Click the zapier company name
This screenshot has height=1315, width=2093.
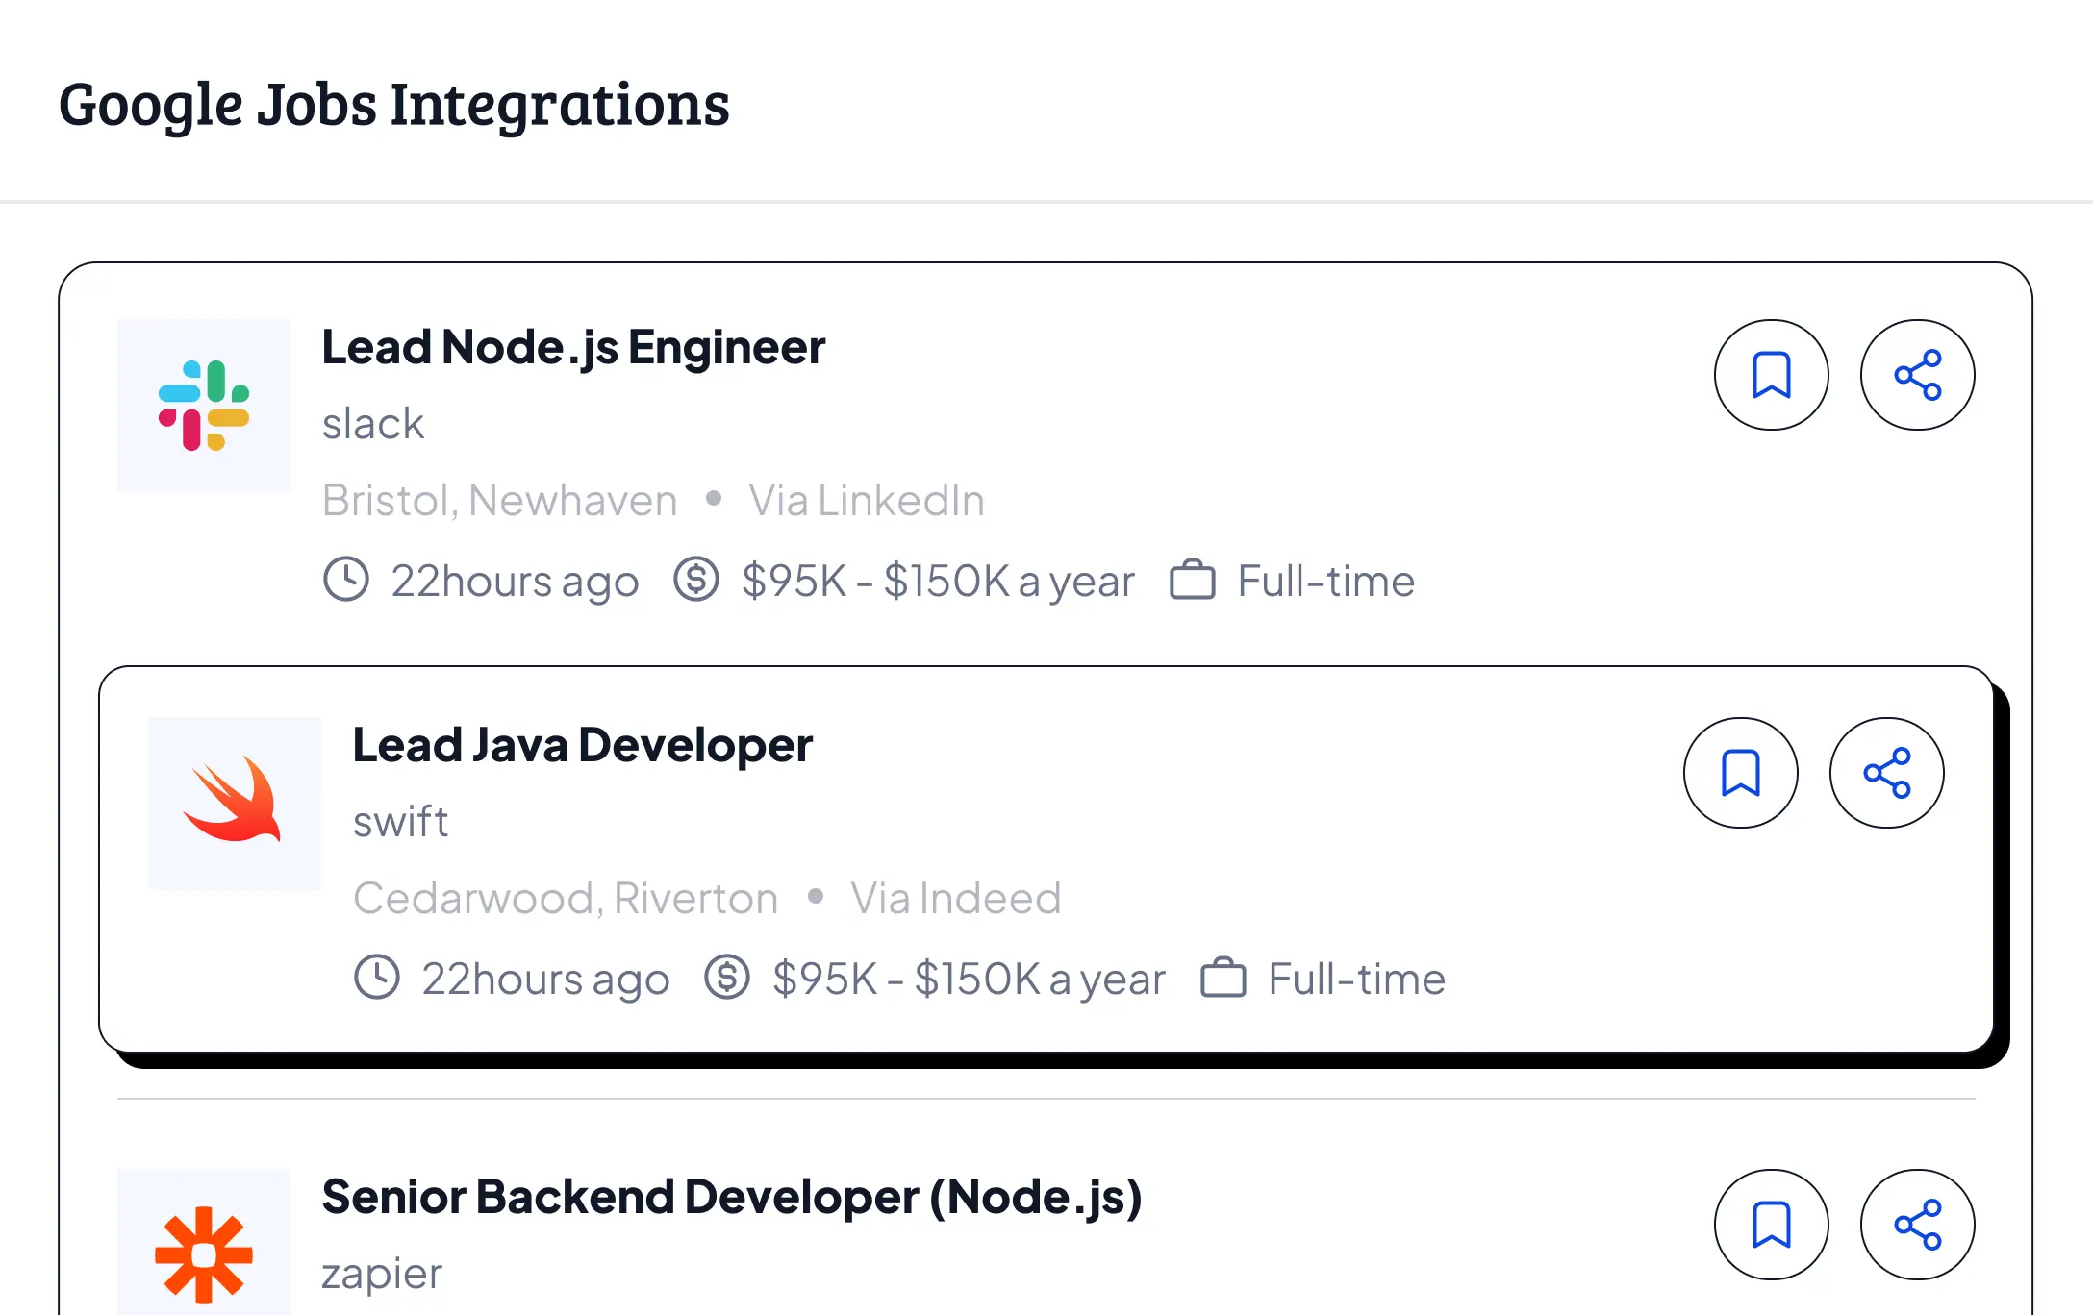(x=382, y=1274)
